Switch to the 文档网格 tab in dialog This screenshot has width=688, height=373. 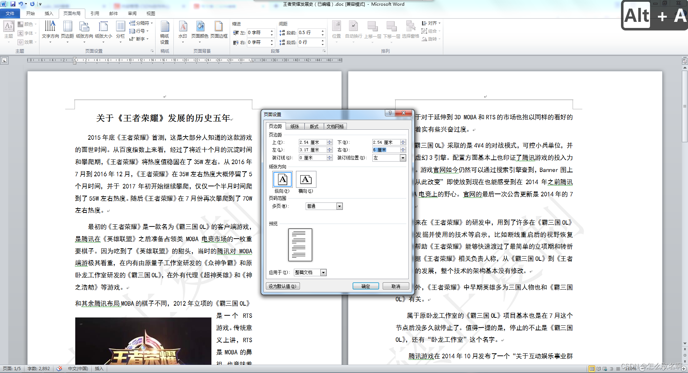point(335,126)
